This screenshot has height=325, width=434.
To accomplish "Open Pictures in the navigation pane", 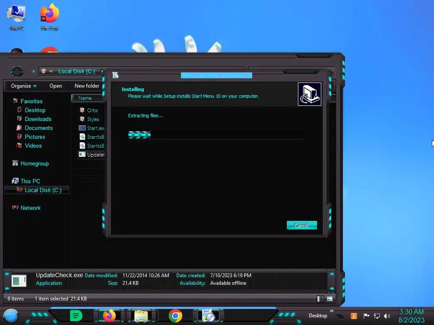I will pos(35,137).
